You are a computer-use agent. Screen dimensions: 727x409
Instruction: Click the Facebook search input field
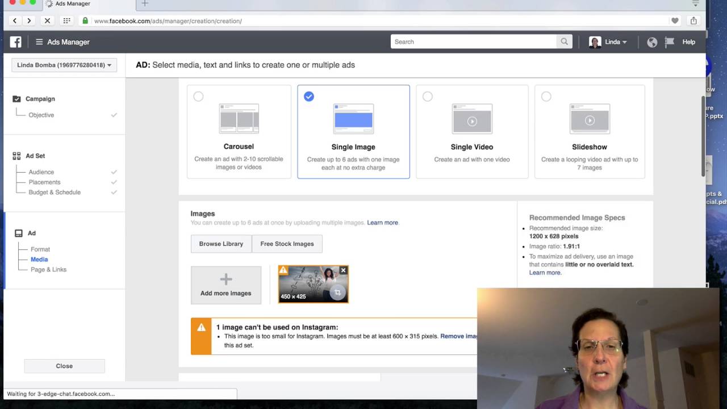[473, 41]
